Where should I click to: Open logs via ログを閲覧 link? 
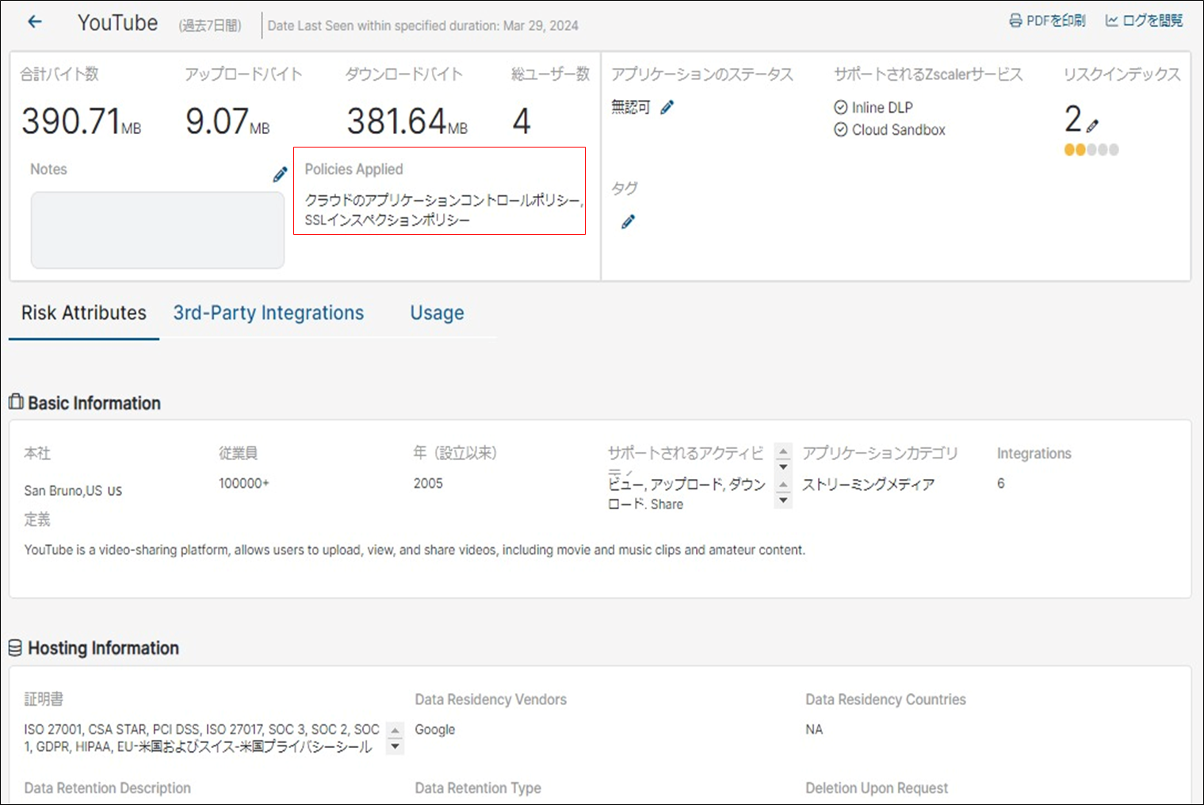tap(1144, 21)
